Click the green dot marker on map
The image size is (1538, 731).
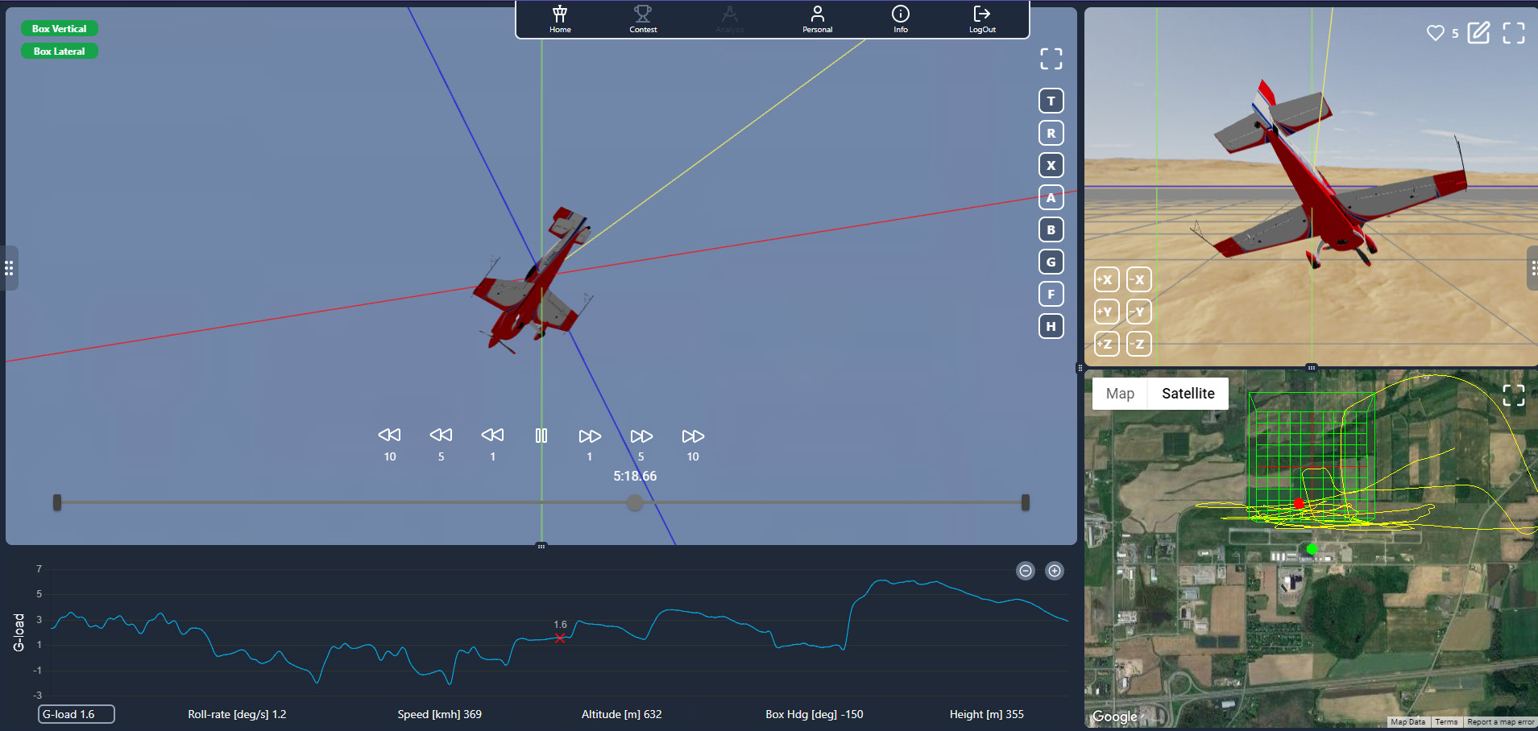1312,549
